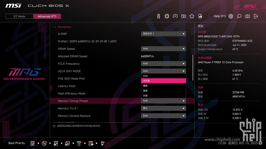Image resolution: width=266 pixels, height=149 pixels.
Task: Take a screenshot with the camera icon
Action: (247, 16)
